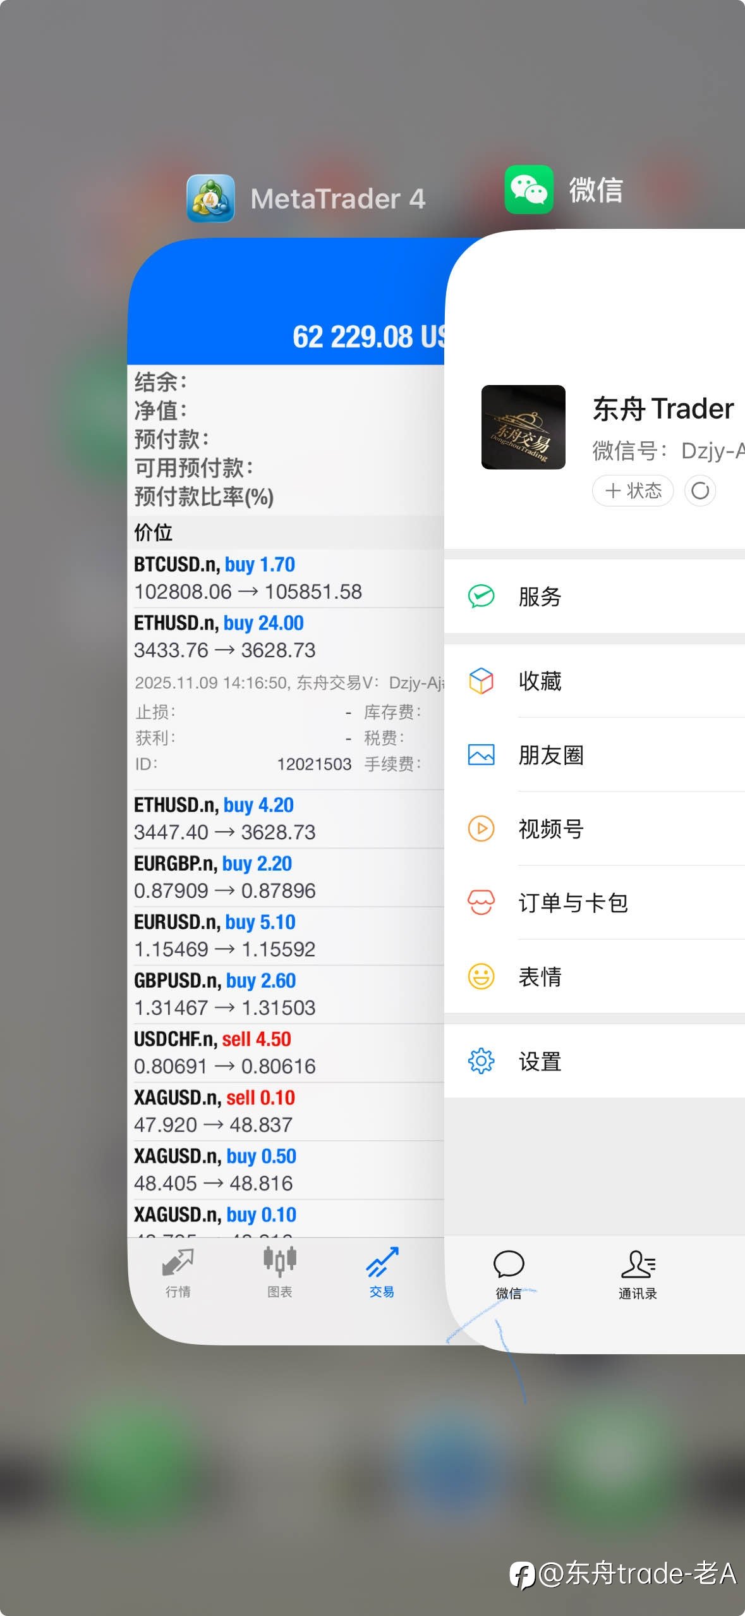Open the 图表 chart tab in MetaTrader

tap(279, 1273)
